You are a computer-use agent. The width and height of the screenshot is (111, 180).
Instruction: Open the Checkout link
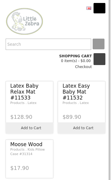pyautogui.click(x=83, y=67)
